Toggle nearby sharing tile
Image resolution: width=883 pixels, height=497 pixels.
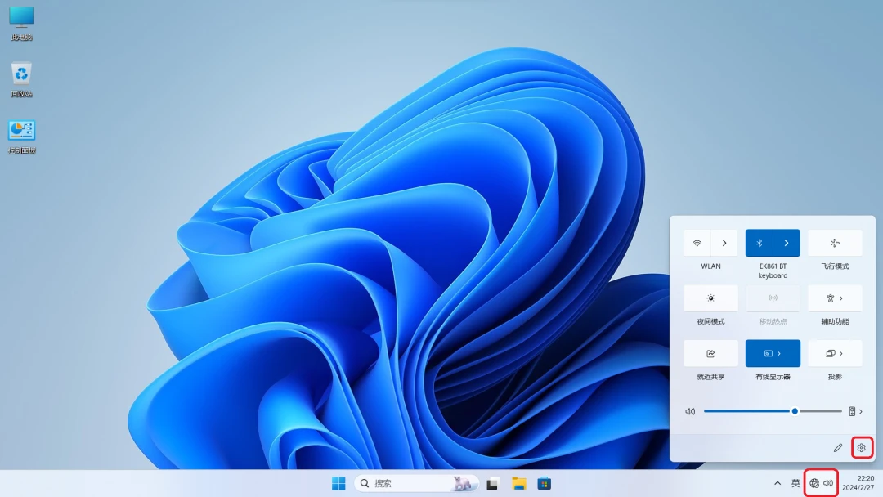(x=710, y=353)
